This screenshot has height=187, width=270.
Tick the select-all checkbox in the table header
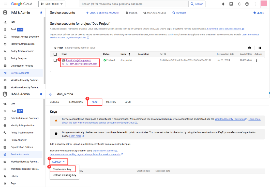55,54
